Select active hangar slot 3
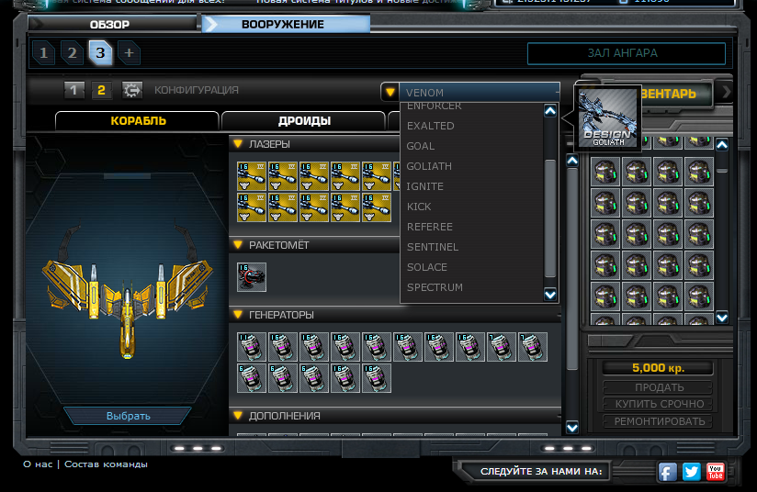This screenshot has height=492, width=757. pyautogui.click(x=100, y=52)
